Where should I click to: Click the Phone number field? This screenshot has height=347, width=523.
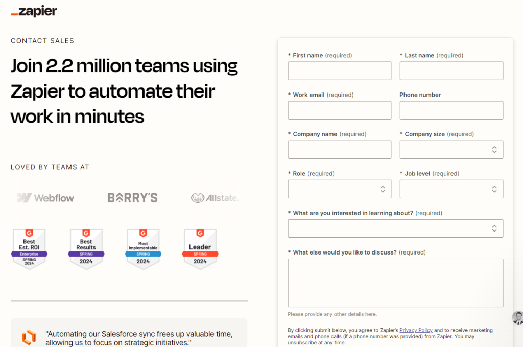click(451, 110)
